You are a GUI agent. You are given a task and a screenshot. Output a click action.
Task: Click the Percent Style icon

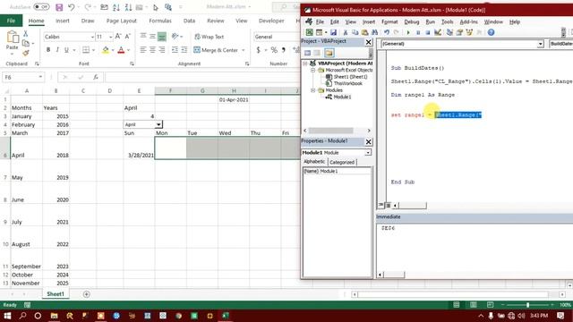click(274, 50)
